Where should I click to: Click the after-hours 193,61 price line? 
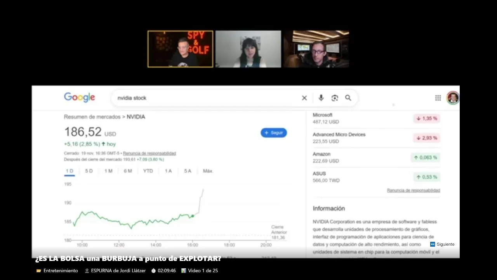pyautogui.click(x=114, y=159)
